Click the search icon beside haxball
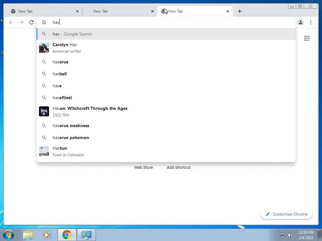Image resolution: width=322 pixels, height=241 pixels. click(44, 74)
